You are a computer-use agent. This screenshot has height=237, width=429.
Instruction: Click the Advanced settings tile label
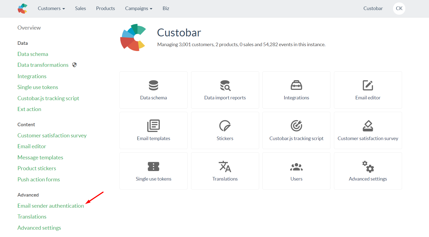click(368, 179)
